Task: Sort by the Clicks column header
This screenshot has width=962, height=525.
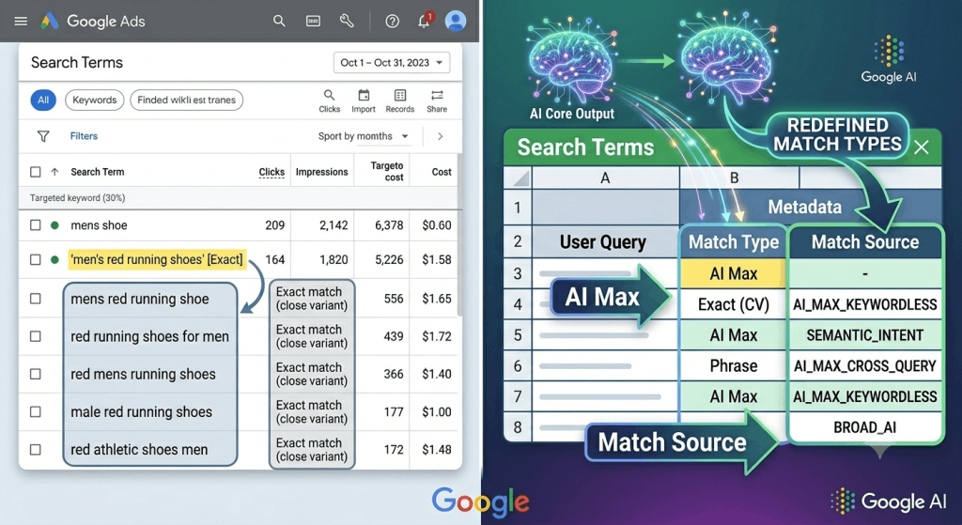Action: pyautogui.click(x=272, y=172)
